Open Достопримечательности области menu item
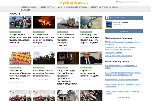Image resolution: width=151 pixels, height=101 pixels. click(x=105, y=7)
